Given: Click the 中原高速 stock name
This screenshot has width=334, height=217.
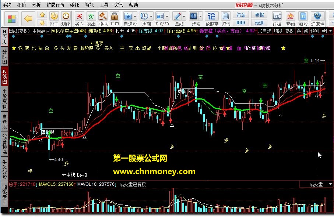Looking at the screenshot, I should (41, 31).
